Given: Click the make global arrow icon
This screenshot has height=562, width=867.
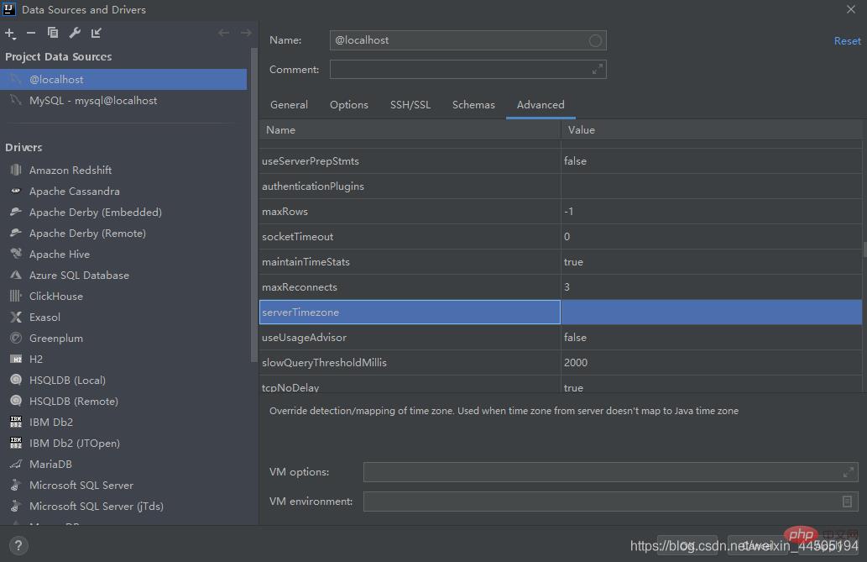Looking at the screenshot, I should point(97,33).
